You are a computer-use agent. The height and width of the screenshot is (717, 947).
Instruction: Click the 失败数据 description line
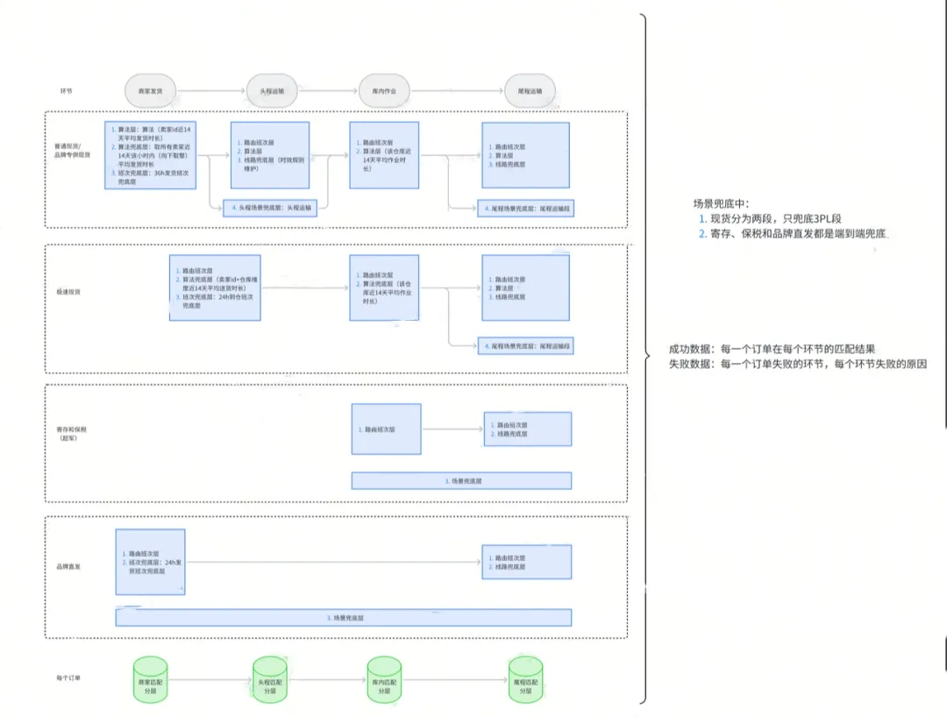click(797, 364)
